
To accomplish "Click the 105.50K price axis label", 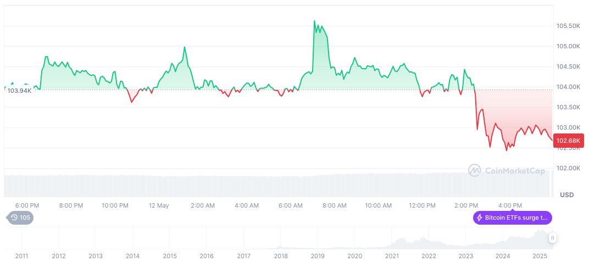I will click(x=569, y=26).
